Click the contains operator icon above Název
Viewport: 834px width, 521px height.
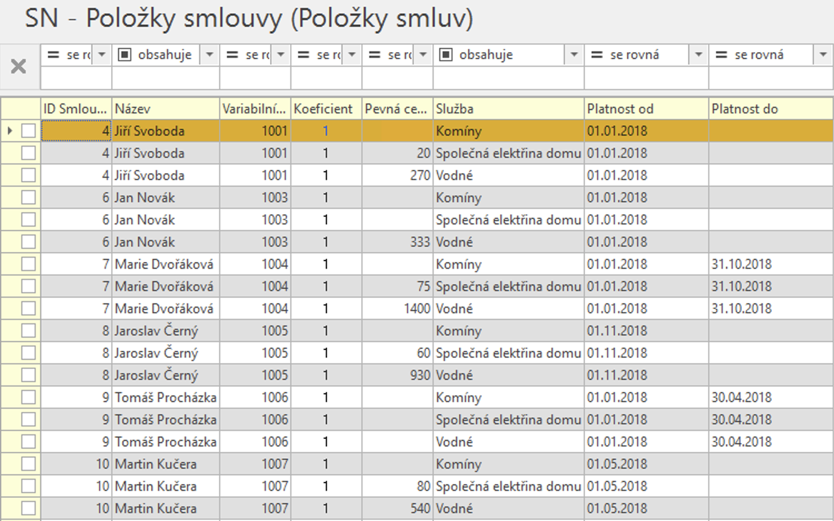click(125, 55)
